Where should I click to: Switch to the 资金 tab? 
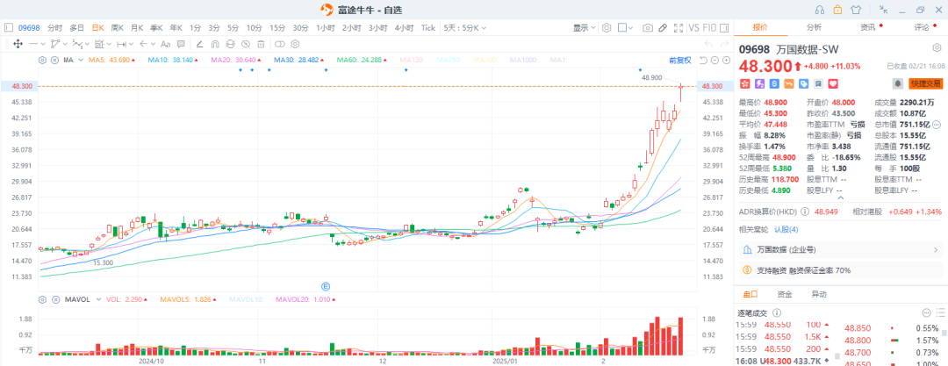coord(784,294)
